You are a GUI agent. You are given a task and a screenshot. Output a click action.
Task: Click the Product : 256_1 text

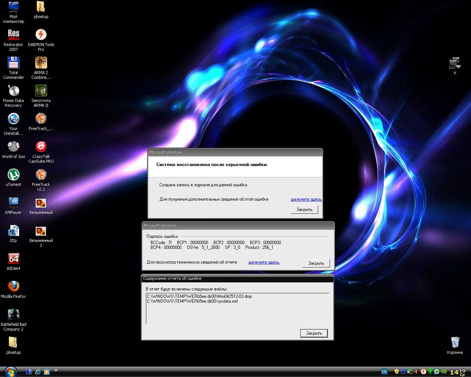259,247
